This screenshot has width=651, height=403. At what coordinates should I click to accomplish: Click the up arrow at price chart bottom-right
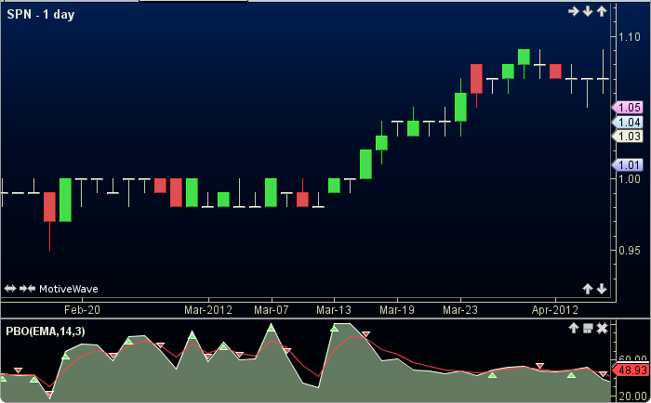click(x=588, y=289)
